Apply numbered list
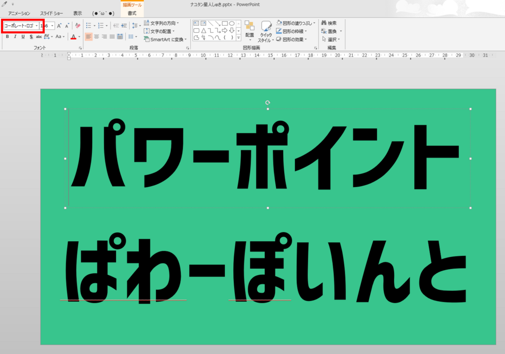 101,26
